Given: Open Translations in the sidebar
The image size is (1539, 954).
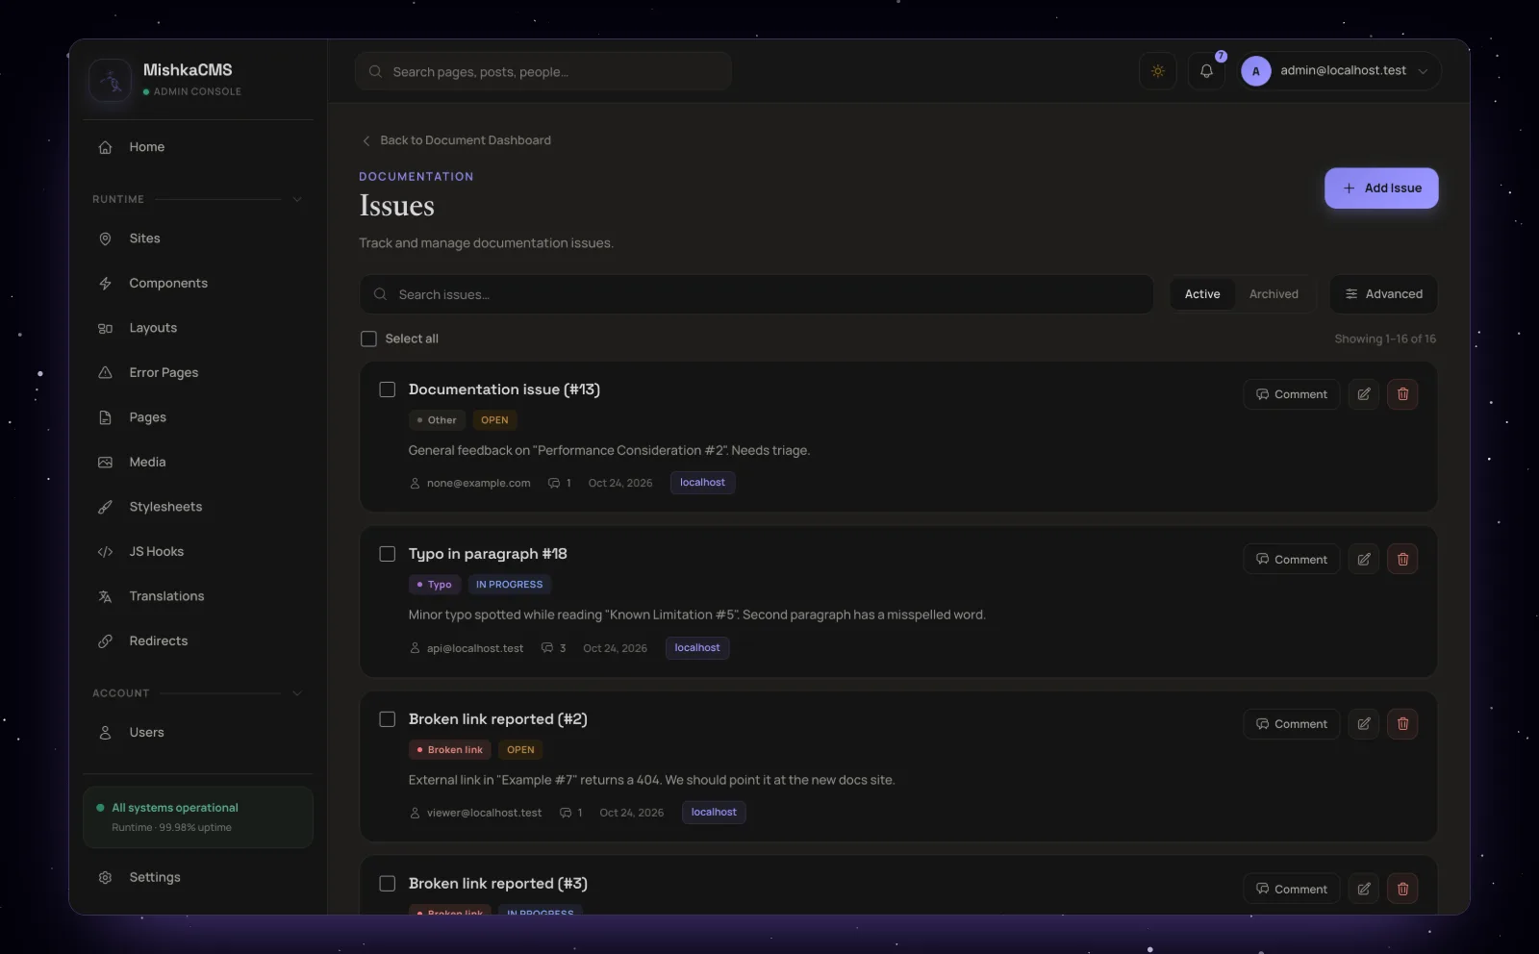Looking at the screenshot, I should (x=198, y=596).
